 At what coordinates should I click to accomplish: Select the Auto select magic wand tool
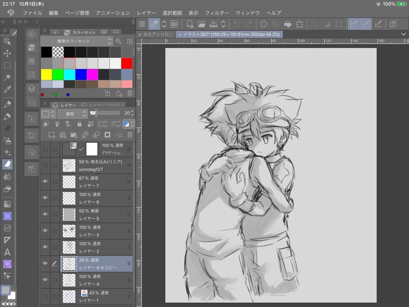point(7,77)
